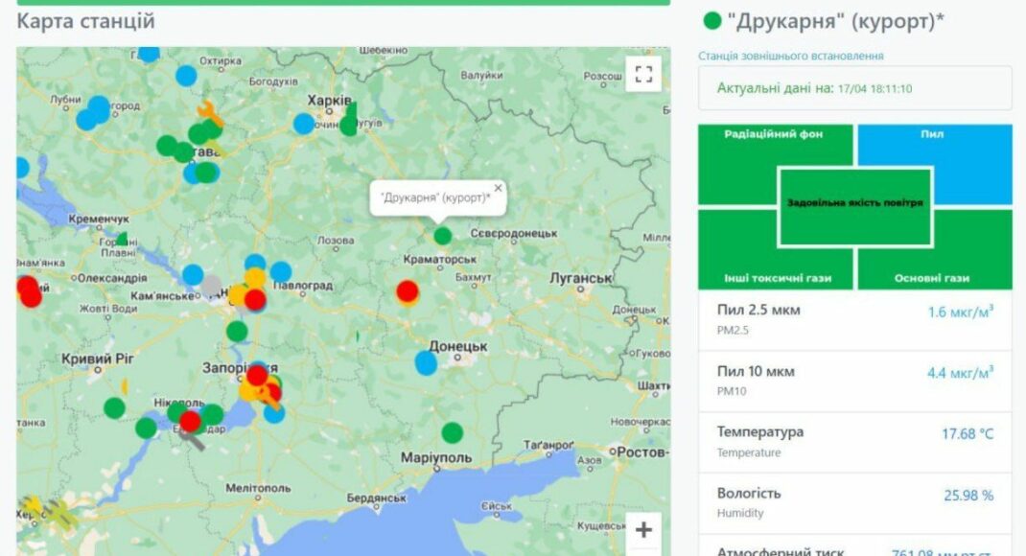Viewport: 1026px width, 556px height.
Task: Close the "Друкарня" (курорт) map popup
Action: [x=498, y=189]
